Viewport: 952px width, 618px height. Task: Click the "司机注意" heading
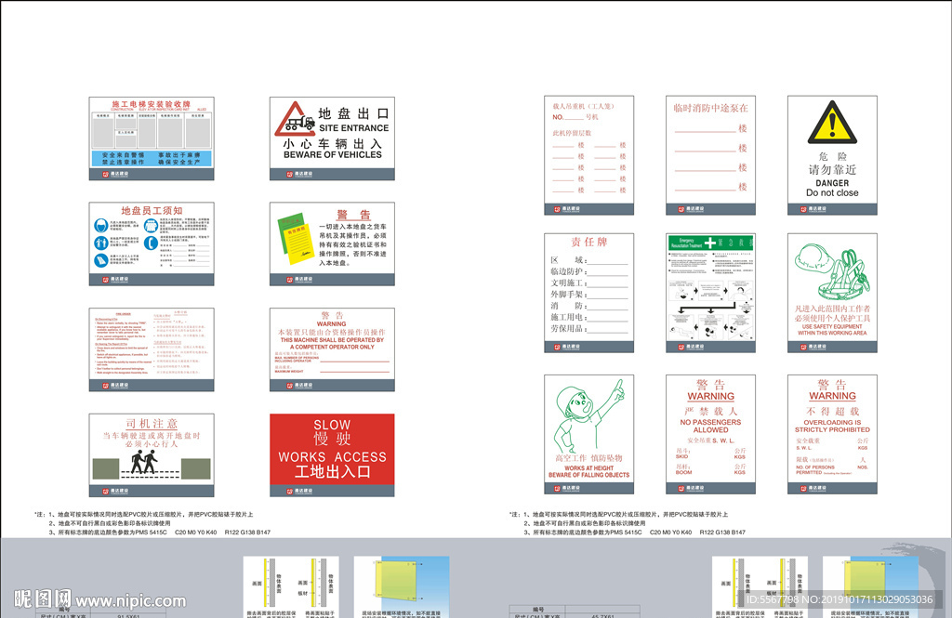(152, 424)
